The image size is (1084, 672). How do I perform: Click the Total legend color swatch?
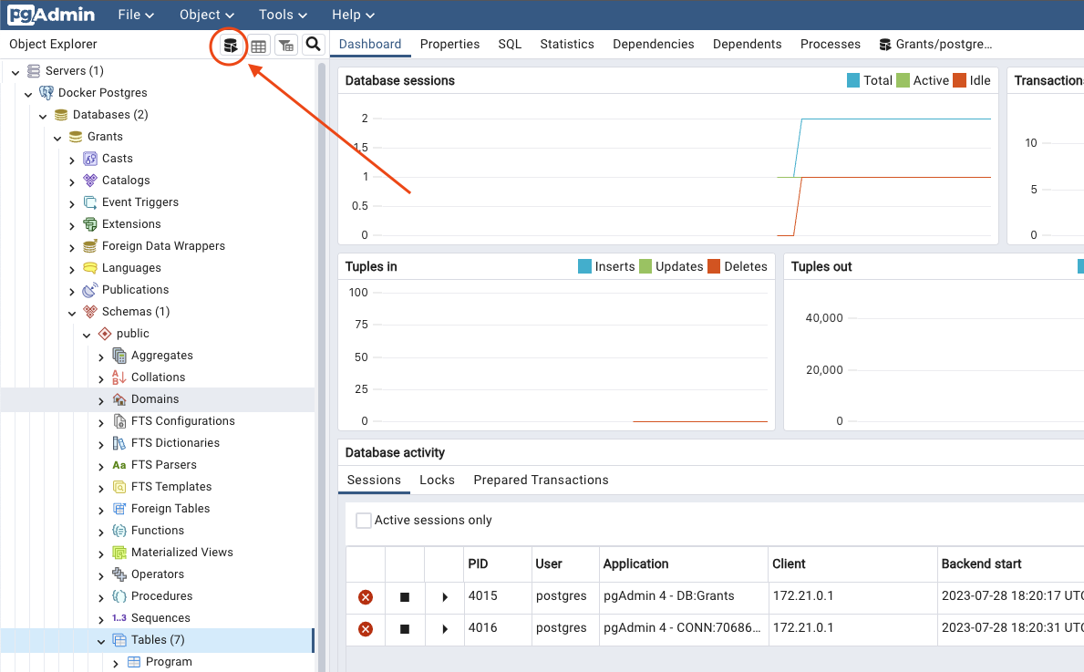point(853,81)
